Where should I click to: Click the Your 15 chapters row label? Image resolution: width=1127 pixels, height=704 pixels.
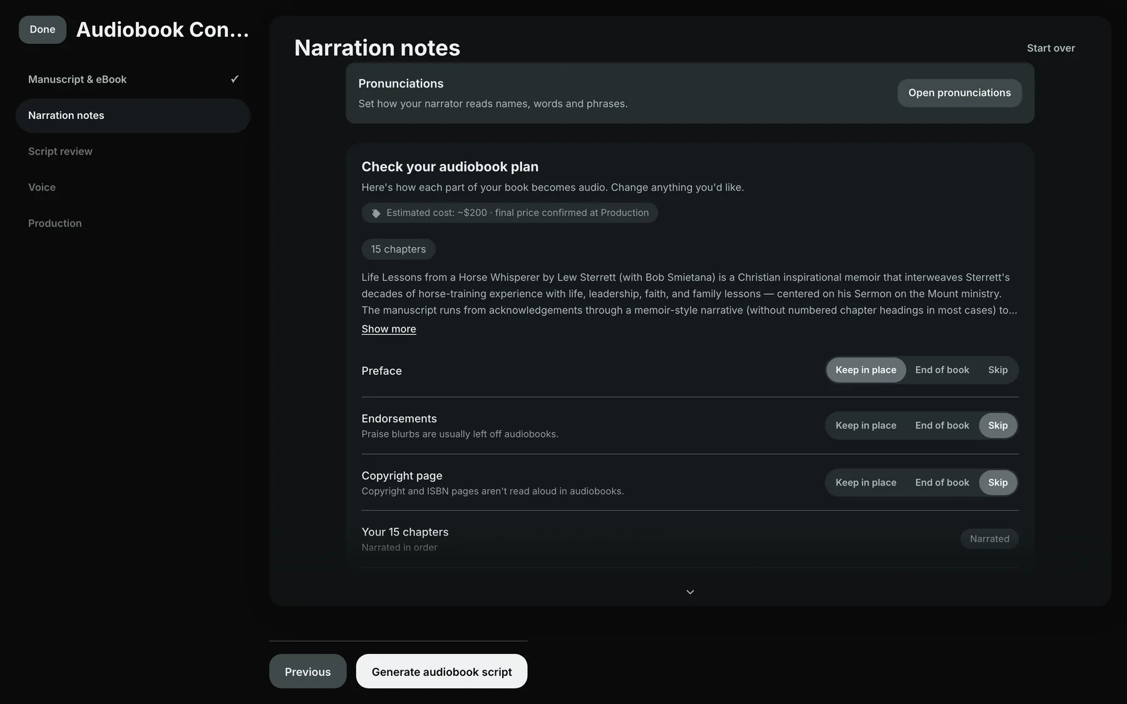(x=404, y=532)
